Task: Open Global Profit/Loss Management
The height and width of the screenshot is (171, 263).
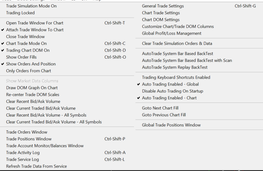Action: 171,33
